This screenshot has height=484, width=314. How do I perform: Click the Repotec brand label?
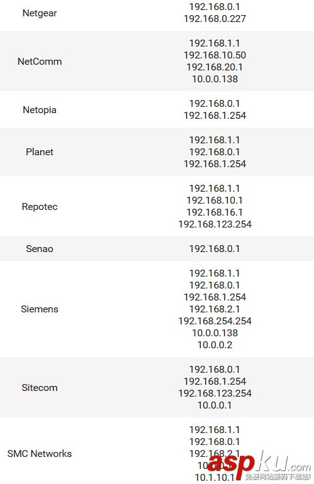click(40, 207)
